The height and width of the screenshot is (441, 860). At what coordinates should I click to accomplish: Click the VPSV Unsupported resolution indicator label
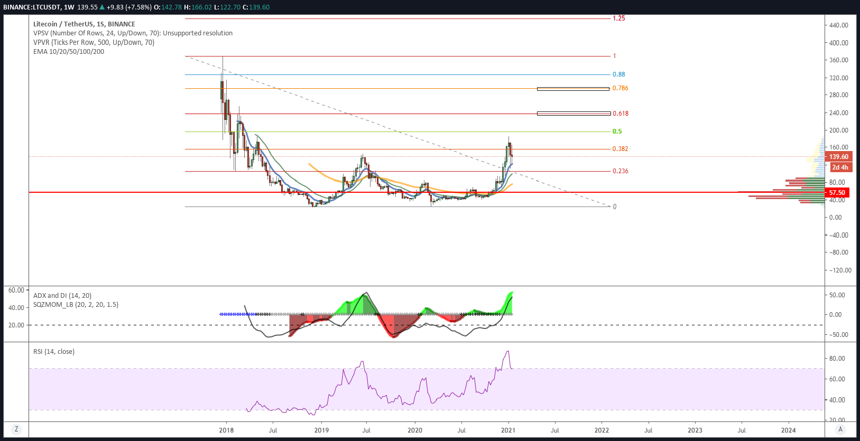(133, 33)
